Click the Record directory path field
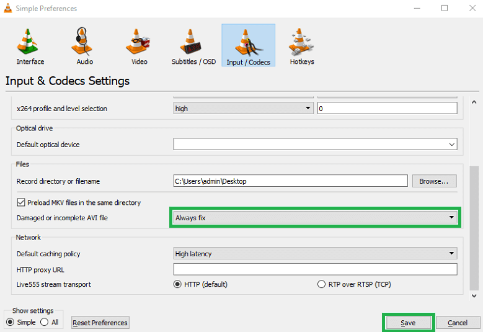Screen dimensions: 483x332 290,181
